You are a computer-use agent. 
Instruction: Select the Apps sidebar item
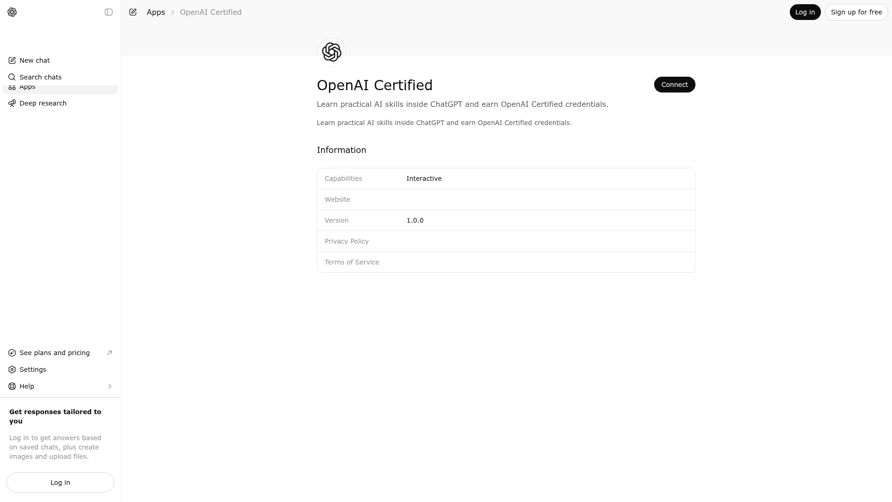tap(60, 89)
